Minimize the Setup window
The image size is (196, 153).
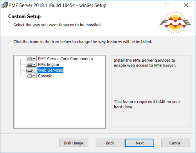(x=149, y=5)
